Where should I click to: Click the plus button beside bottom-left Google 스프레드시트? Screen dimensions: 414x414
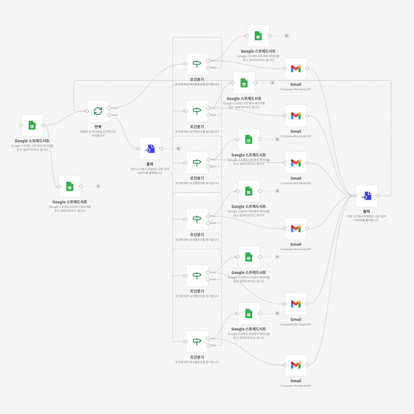98,186
